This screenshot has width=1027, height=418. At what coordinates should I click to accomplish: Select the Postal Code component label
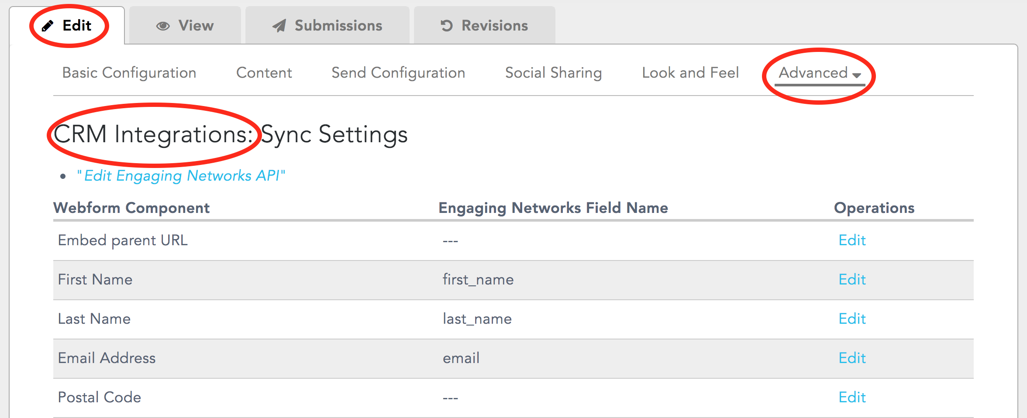pyautogui.click(x=100, y=397)
